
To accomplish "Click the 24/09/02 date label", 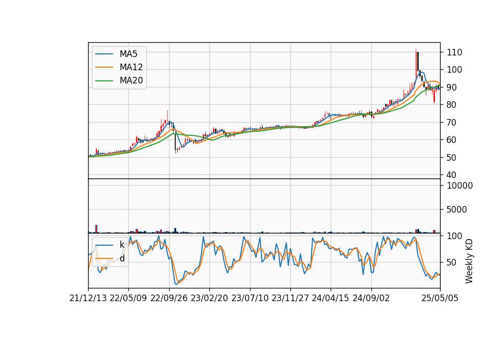I will 371,298.
